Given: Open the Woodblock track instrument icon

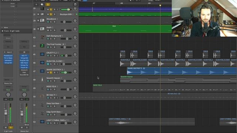Looking at the screenshot, I should coord(42,21).
